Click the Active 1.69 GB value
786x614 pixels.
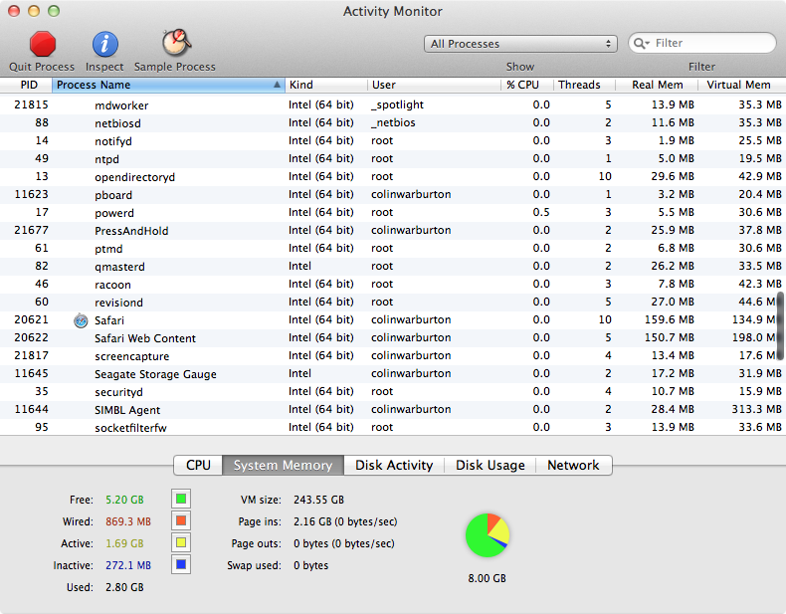[x=124, y=543]
